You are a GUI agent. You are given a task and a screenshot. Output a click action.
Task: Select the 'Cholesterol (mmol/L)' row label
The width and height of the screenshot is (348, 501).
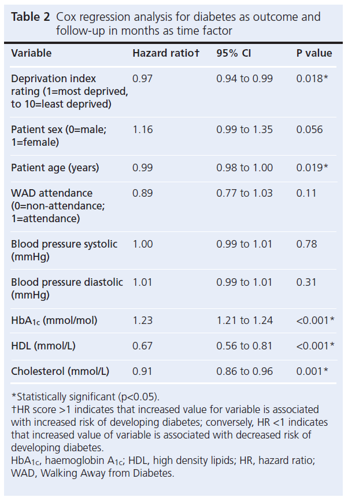click(x=60, y=371)
